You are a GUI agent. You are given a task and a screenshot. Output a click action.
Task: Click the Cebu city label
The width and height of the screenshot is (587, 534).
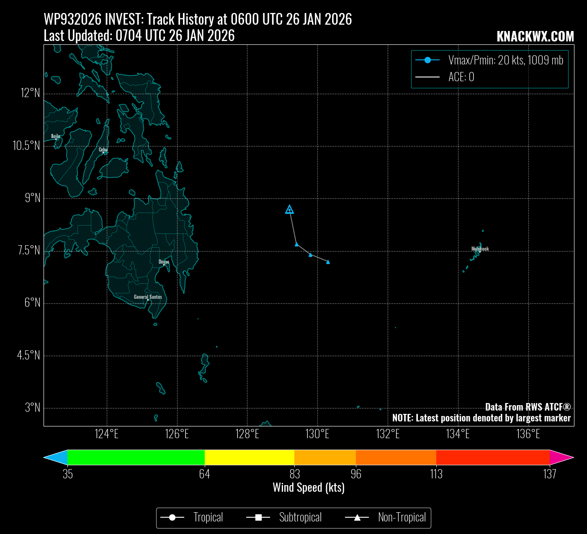point(103,149)
